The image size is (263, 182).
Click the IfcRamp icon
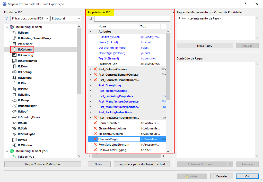click(x=14, y=100)
